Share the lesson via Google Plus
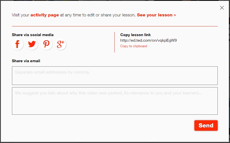Viewport: 230px width, 143px height. pos(61,44)
